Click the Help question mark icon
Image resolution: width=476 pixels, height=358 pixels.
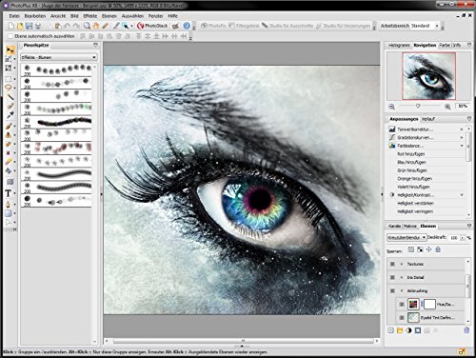(187, 26)
